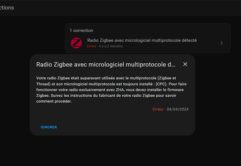Viewport: 241px width, 166px height.
Task: Click the red Zigbee logo icon
Action: coord(76,43)
